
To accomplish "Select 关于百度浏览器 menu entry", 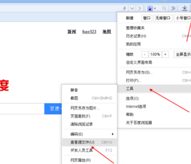I will click(x=155, y=122).
